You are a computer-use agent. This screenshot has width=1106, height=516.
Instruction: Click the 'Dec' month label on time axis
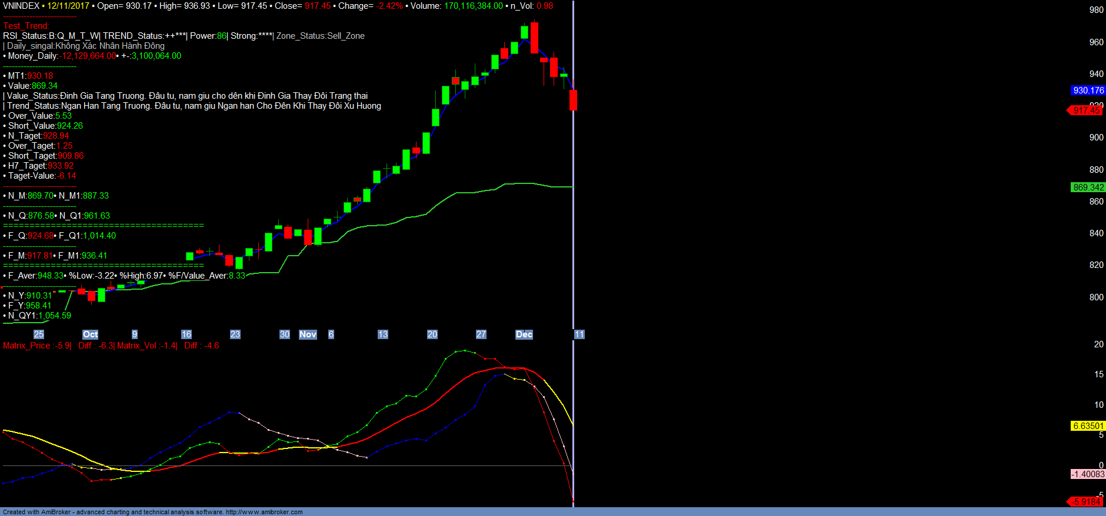click(x=524, y=334)
